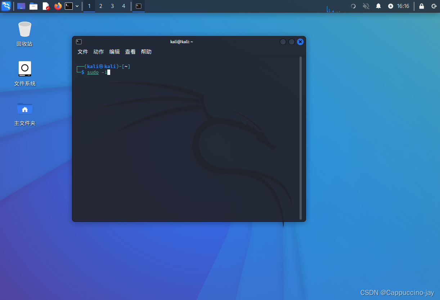This screenshot has height=300, width=440.
Task: Expand the terminal launcher dropdown arrow
Action: [77, 6]
